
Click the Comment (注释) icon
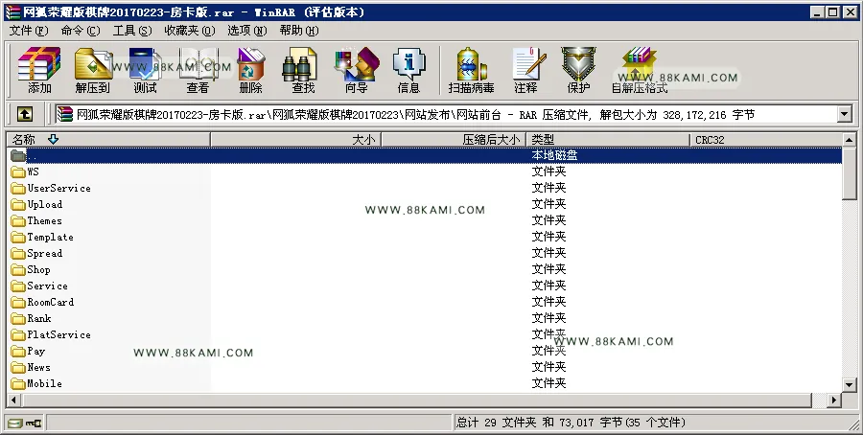click(x=526, y=70)
